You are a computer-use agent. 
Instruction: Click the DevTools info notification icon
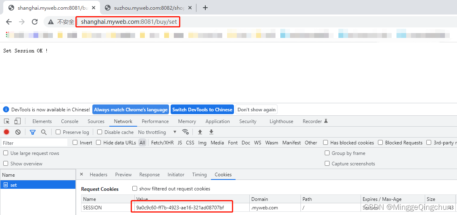[x=6, y=110]
